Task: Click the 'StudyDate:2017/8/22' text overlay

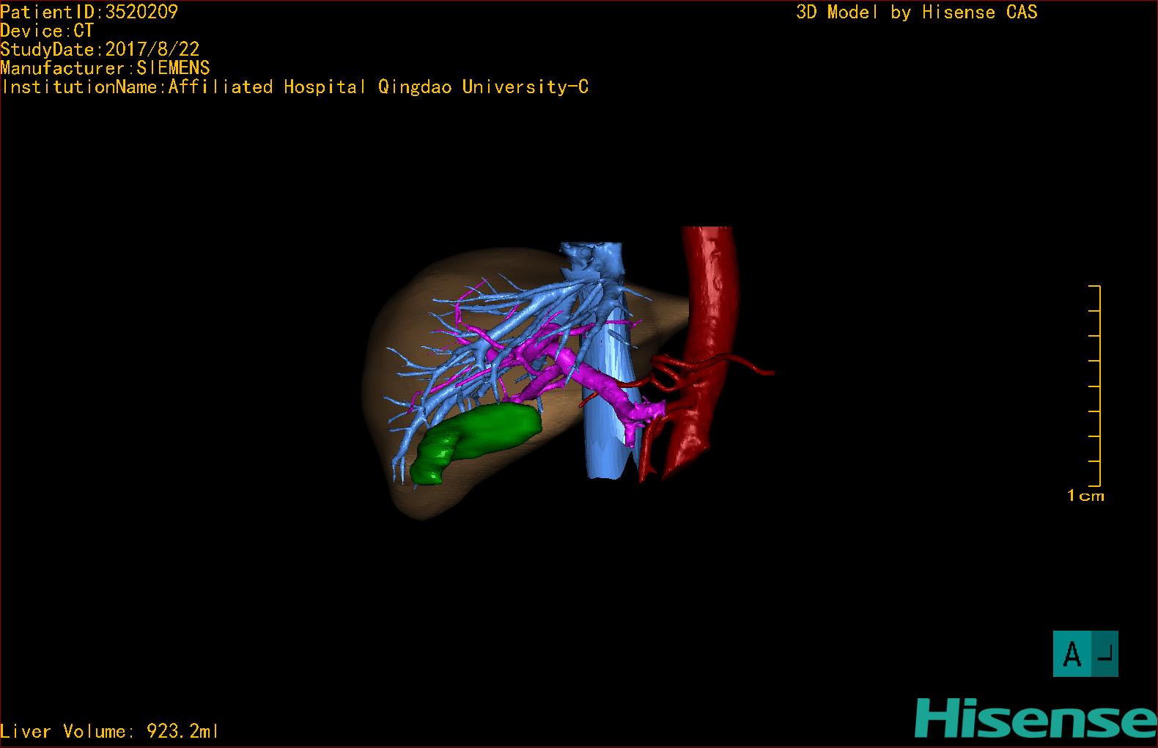Action: pyautogui.click(x=100, y=49)
